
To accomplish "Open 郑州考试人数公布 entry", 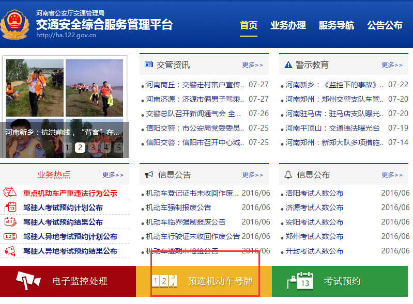I will [x=314, y=237].
